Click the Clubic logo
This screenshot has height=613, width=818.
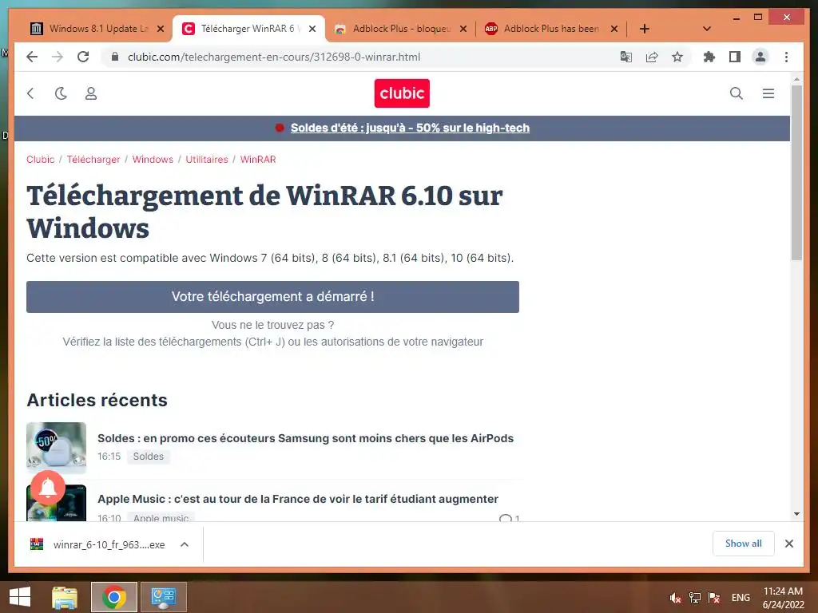402,93
